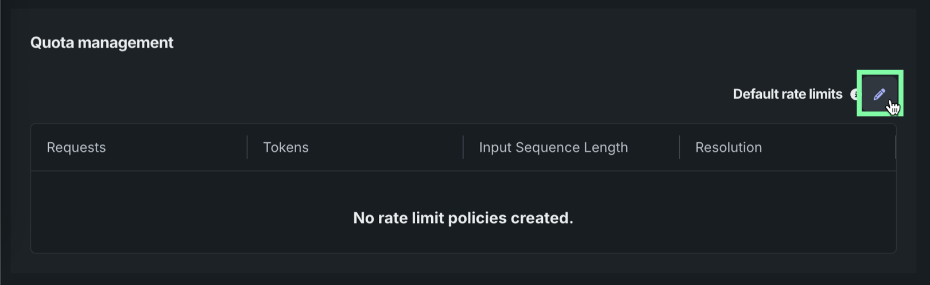The width and height of the screenshot is (930, 285).
Task: Click the word 'limits' in the Default label
Action: [824, 94]
